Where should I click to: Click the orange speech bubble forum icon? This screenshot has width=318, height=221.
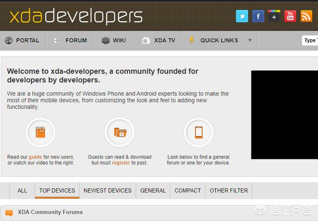[9, 213]
